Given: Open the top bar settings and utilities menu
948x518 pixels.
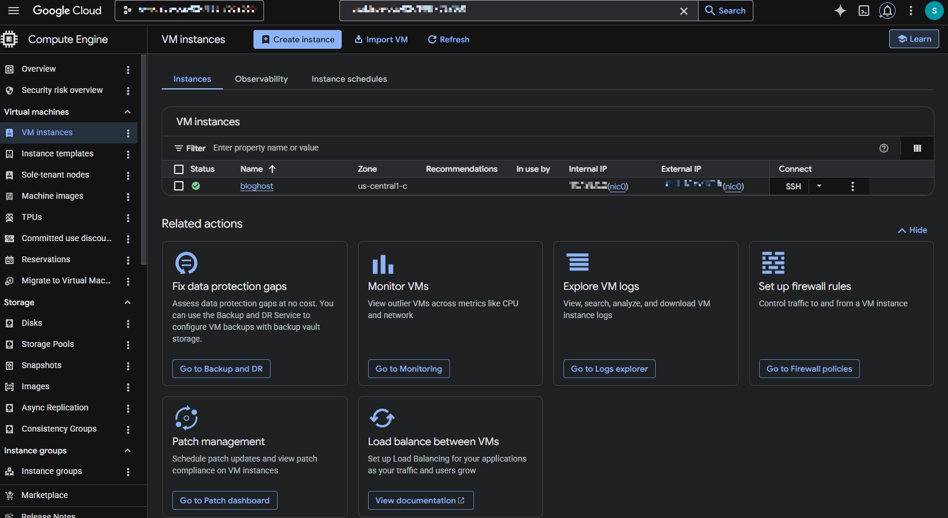Looking at the screenshot, I should coord(911,11).
